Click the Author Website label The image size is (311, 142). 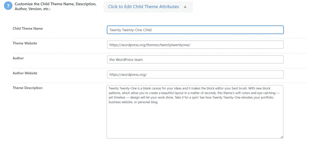25,73
